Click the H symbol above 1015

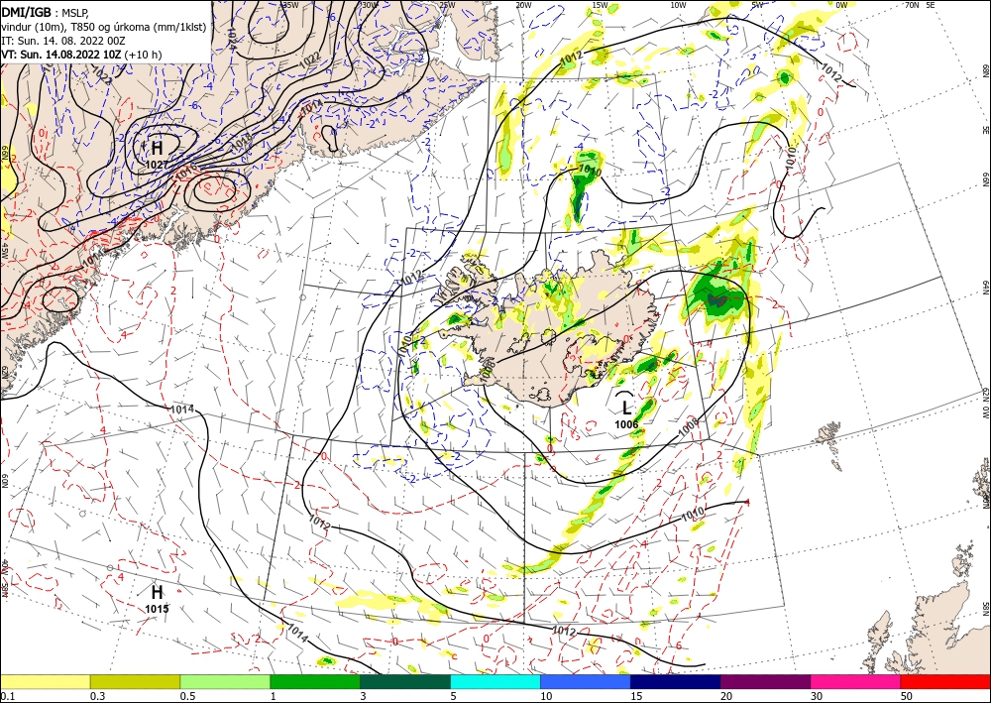click(157, 592)
